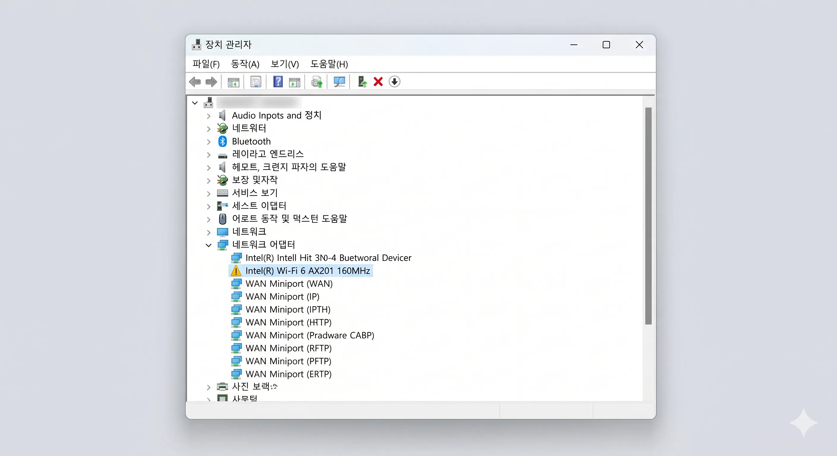Select WAN Miniport (HTTP)
Screen dimensions: 837x456
tap(289, 322)
